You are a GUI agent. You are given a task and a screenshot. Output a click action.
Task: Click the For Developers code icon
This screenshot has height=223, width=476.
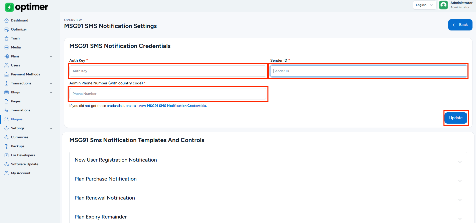7,155
